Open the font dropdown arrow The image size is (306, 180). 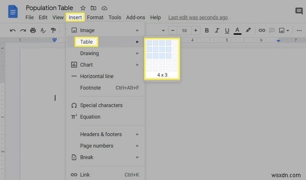[x=163, y=31]
